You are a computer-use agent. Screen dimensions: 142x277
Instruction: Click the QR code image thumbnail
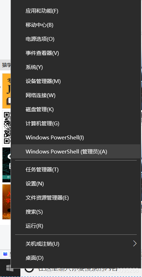click(7, 128)
